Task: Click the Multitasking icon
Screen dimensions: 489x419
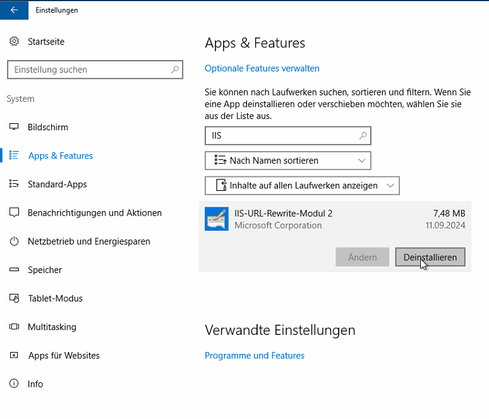Action: [14, 327]
